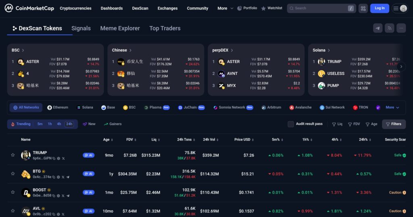
Task: Sort table by Age column
Action: point(108,139)
